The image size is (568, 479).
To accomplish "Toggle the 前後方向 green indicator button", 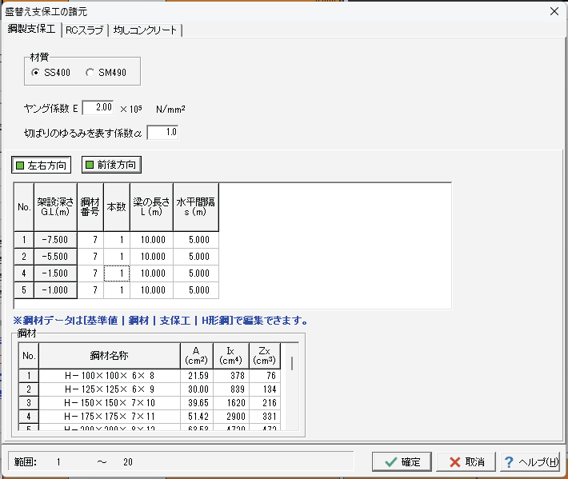I will (x=111, y=166).
